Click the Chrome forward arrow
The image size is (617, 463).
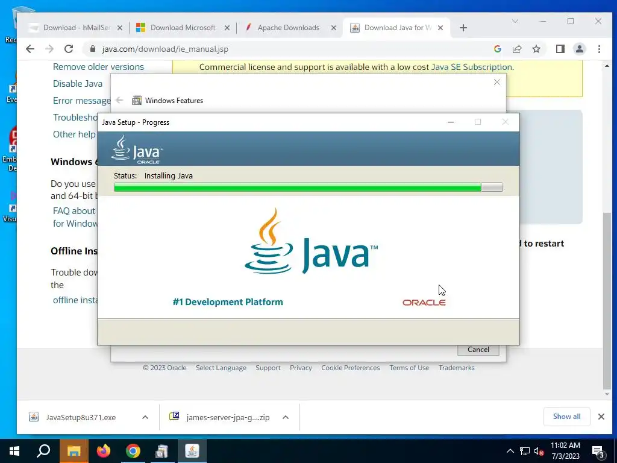pyautogui.click(x=49, y=49)
